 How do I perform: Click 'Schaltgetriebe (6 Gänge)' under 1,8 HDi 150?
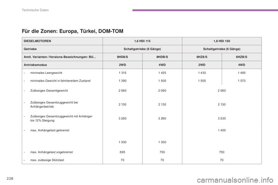222,49
